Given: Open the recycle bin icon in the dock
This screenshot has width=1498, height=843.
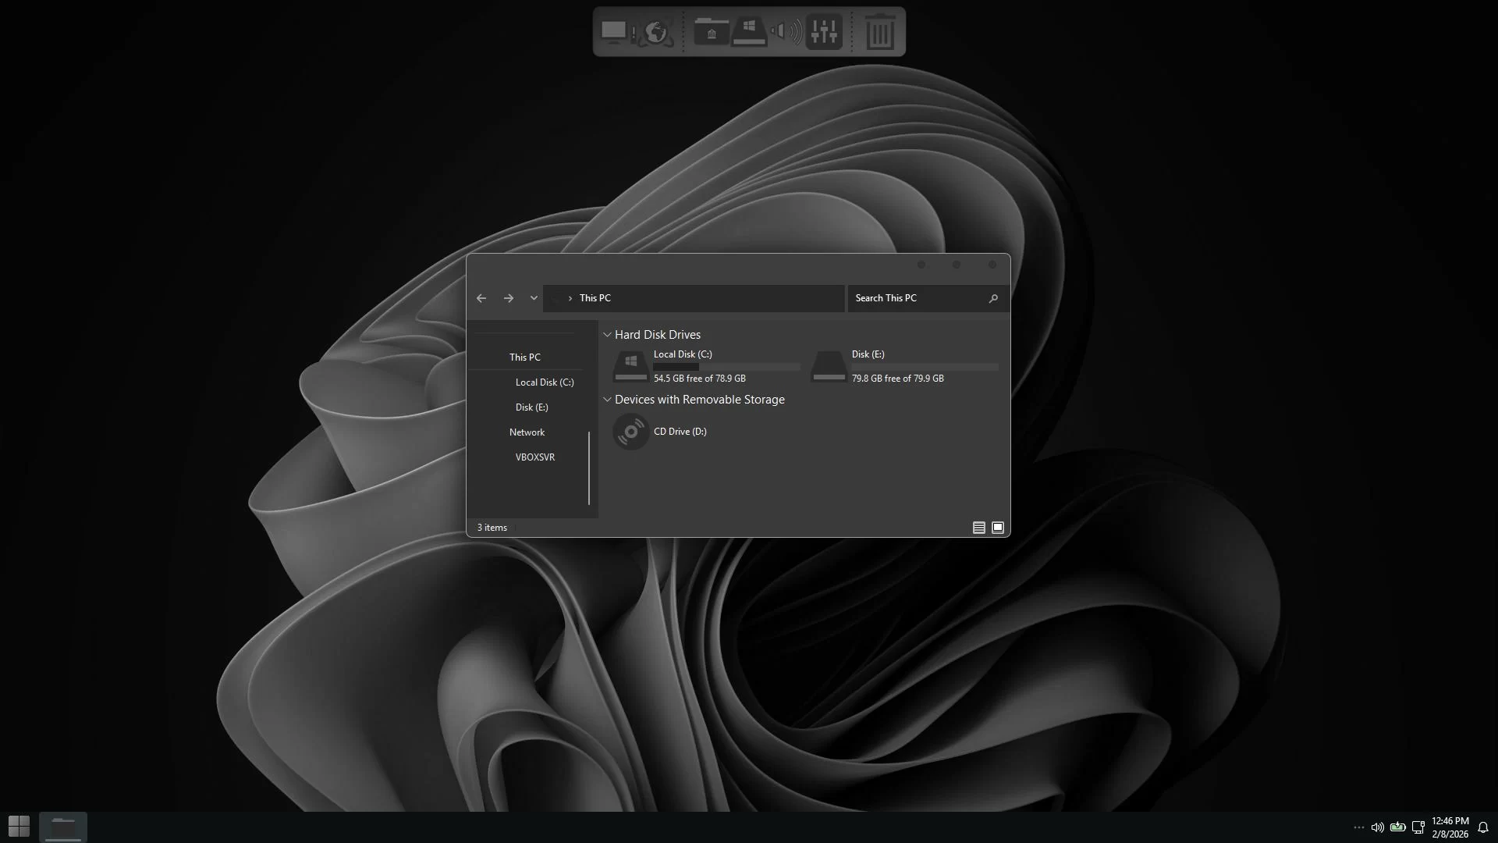Looking at the screenshot, I should 880,33.
